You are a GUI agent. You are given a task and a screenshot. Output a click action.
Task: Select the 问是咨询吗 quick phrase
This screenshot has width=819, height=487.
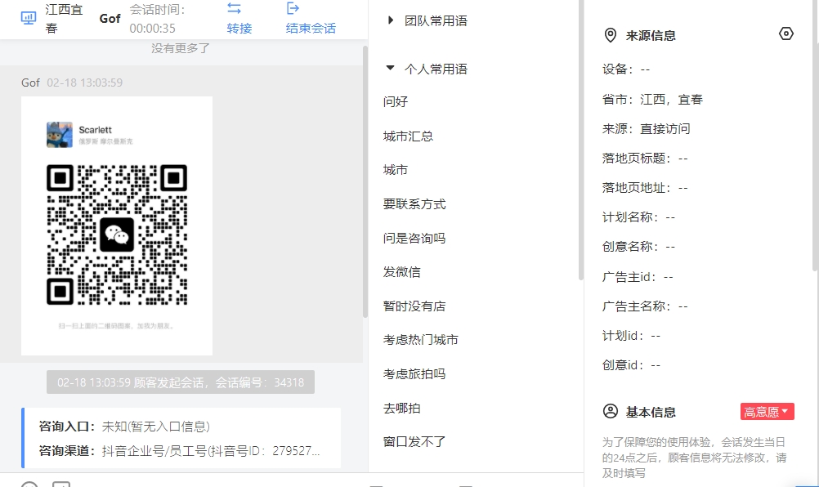414,238
